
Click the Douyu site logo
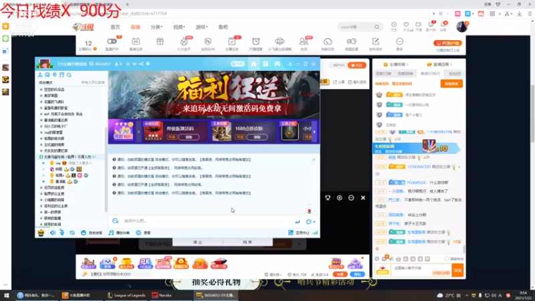tap(83, 27)
